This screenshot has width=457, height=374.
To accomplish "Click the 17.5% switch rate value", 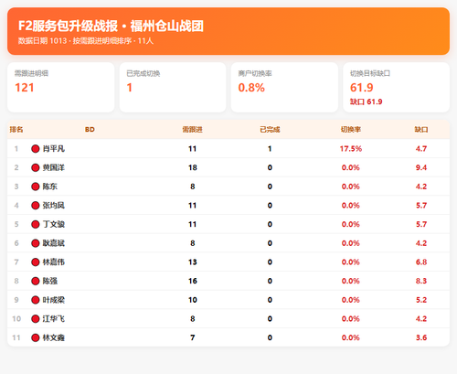I will (x=351, y=149).
